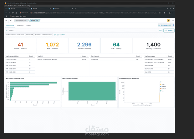Unpin the BodhiLinux agent with pin icon
This screenshot has width=194, height=139.
[x=173, y=25]
